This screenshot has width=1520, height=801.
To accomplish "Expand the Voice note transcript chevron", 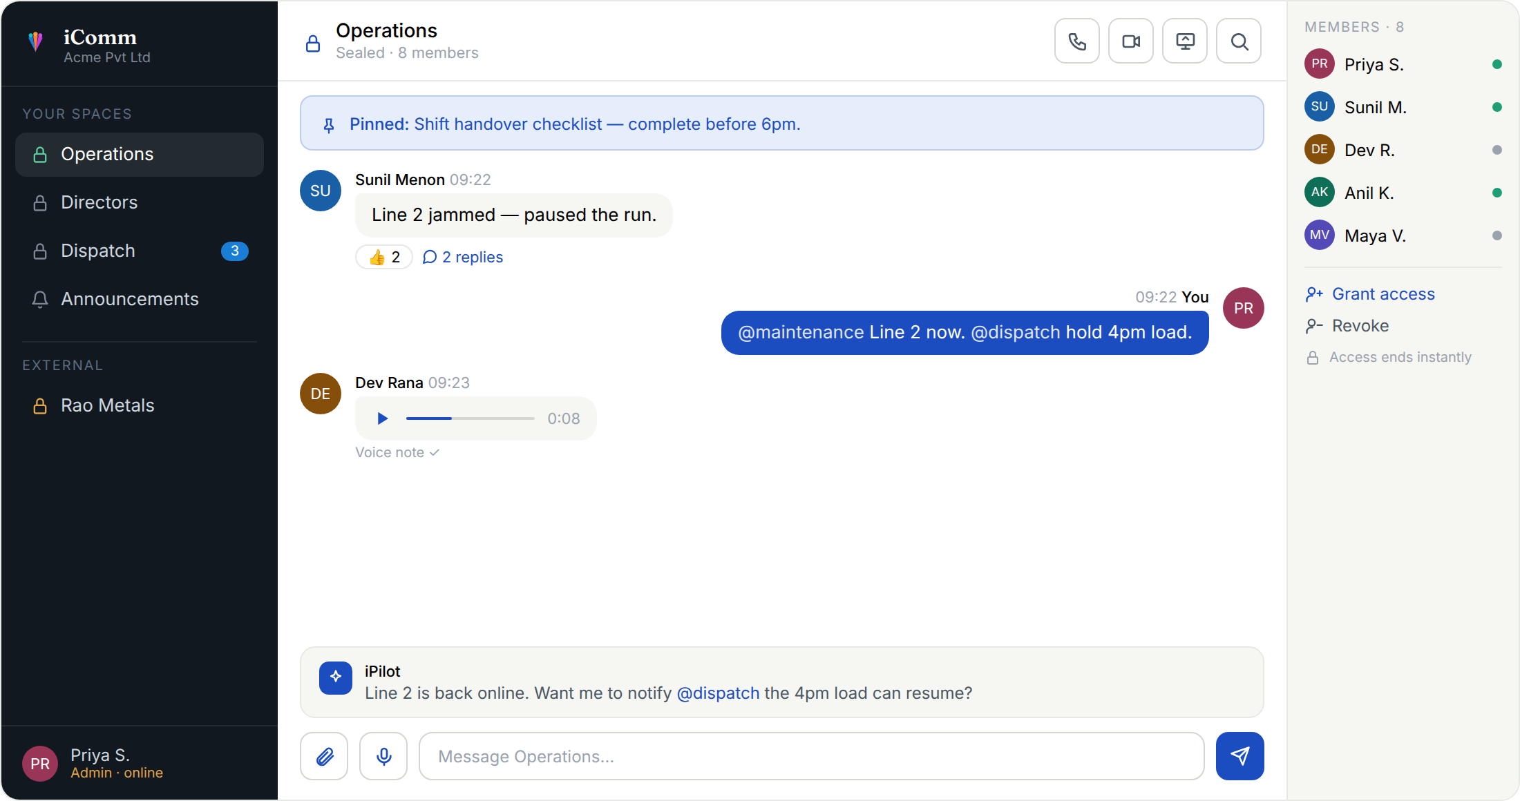I will tap(435, 452).
